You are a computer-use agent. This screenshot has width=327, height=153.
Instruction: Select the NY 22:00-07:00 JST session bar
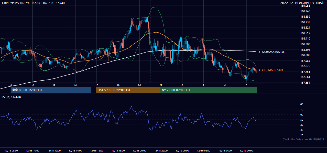pyautogui.click(x=209, y=90)
